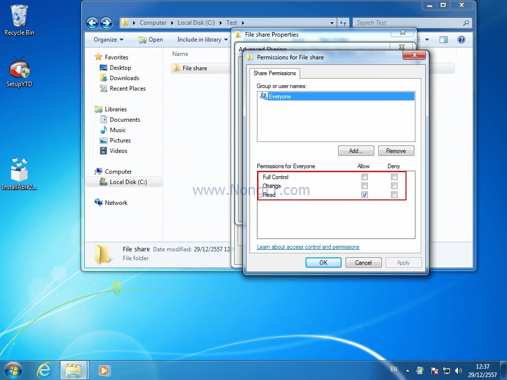Screen dimensions: 507x380
Task: Switch to the Share Permissions tab
Action: (x=275, y=73)
